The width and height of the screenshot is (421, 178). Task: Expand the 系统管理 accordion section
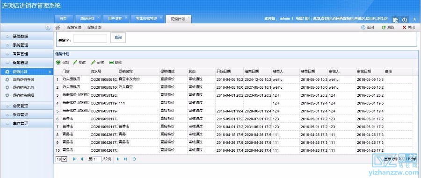click(x=27, y=45)
